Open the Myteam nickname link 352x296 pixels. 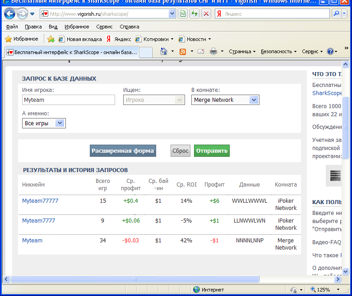32,241
